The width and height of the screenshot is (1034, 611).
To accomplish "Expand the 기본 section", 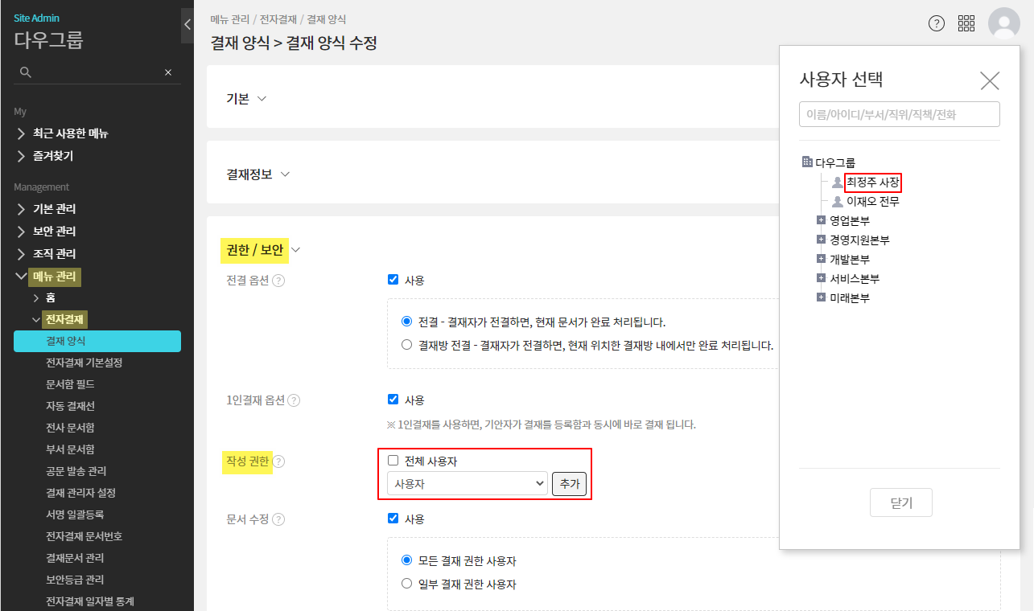I will (261, 99).
